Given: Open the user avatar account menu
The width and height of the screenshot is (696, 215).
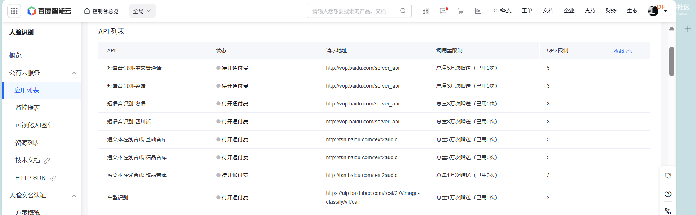Looking at the screenshot, I should point(653,11).
